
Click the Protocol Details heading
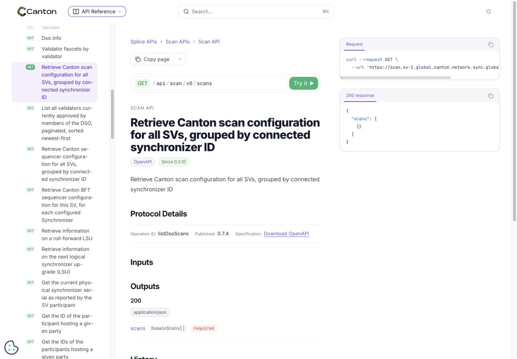tap(159, 214)
